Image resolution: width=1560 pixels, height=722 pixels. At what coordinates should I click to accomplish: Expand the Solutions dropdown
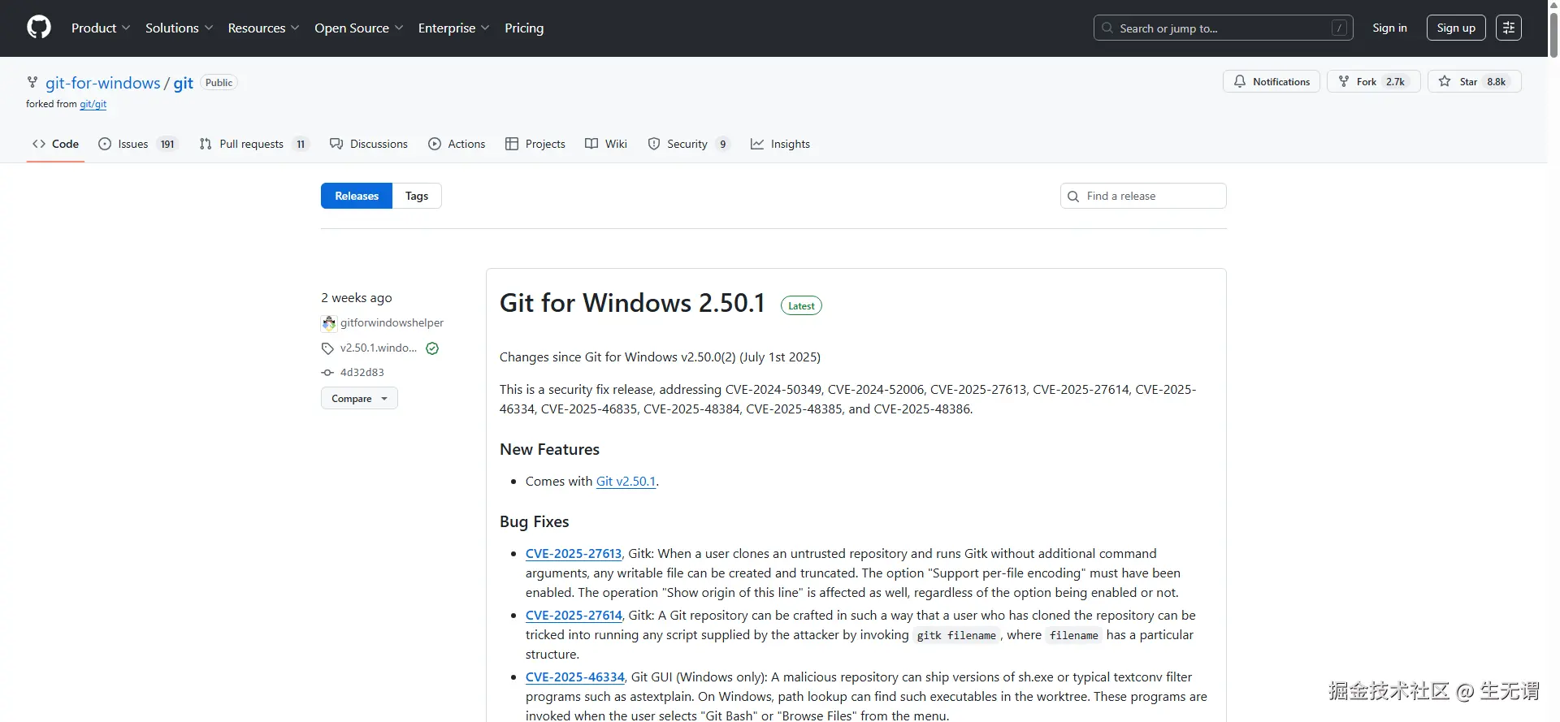coord(179,28)
